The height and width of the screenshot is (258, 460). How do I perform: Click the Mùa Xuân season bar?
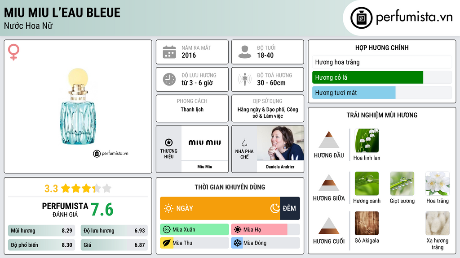coord(195,230)
